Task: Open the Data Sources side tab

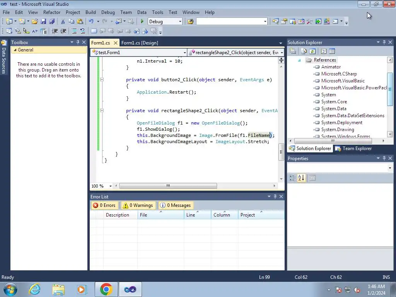Action: pos(4,58)
